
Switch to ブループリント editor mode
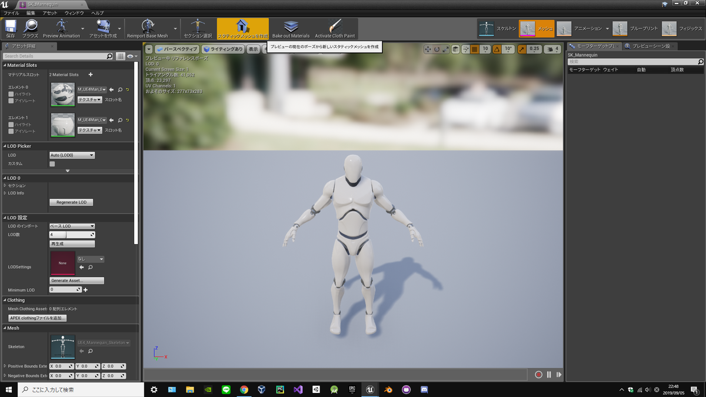(x=635, y=28)
